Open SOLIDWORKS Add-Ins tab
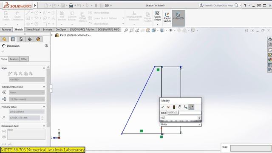Image resolution: width=272 pixels, height=153 pixels. click(82, 29)
